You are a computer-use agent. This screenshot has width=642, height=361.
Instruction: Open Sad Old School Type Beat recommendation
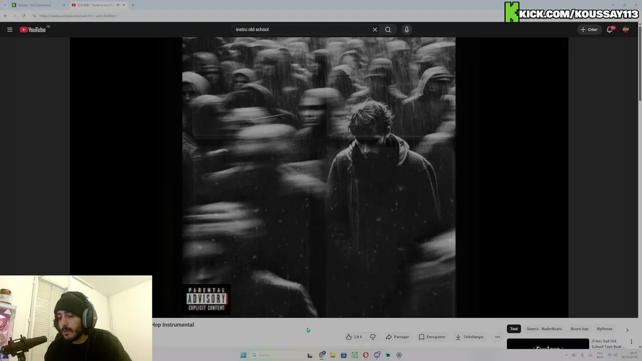(x=608, y=344)
